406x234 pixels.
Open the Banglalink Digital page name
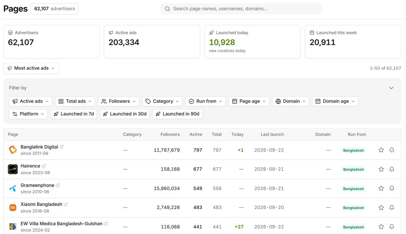tap(39, 147)
